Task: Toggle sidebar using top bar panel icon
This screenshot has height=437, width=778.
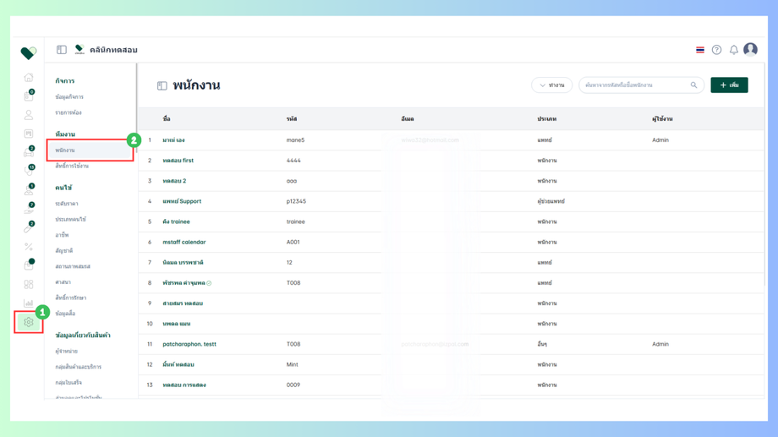Action: tap(62, 50)
